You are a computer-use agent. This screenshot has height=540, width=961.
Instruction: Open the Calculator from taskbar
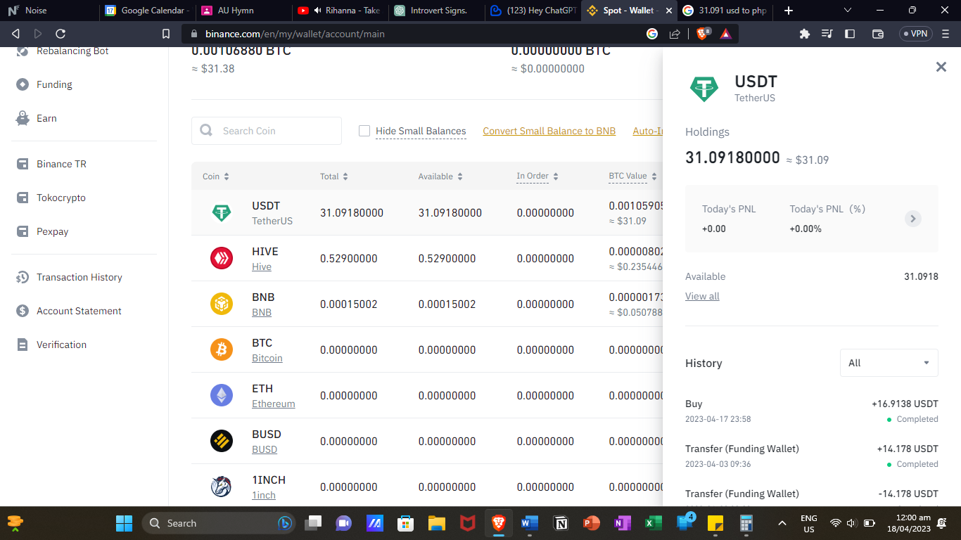[746, 523]
